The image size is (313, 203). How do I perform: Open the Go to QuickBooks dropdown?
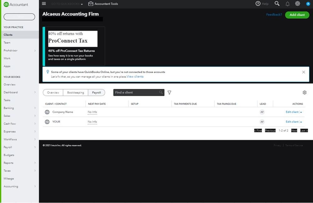[67, 4]
